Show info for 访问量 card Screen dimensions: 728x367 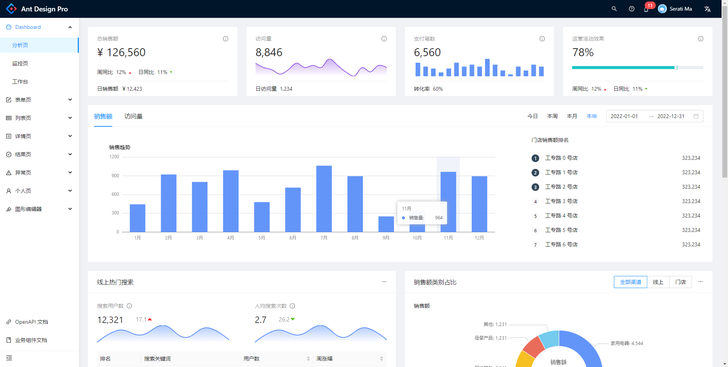pyautogui.click(x=384, y=39)
